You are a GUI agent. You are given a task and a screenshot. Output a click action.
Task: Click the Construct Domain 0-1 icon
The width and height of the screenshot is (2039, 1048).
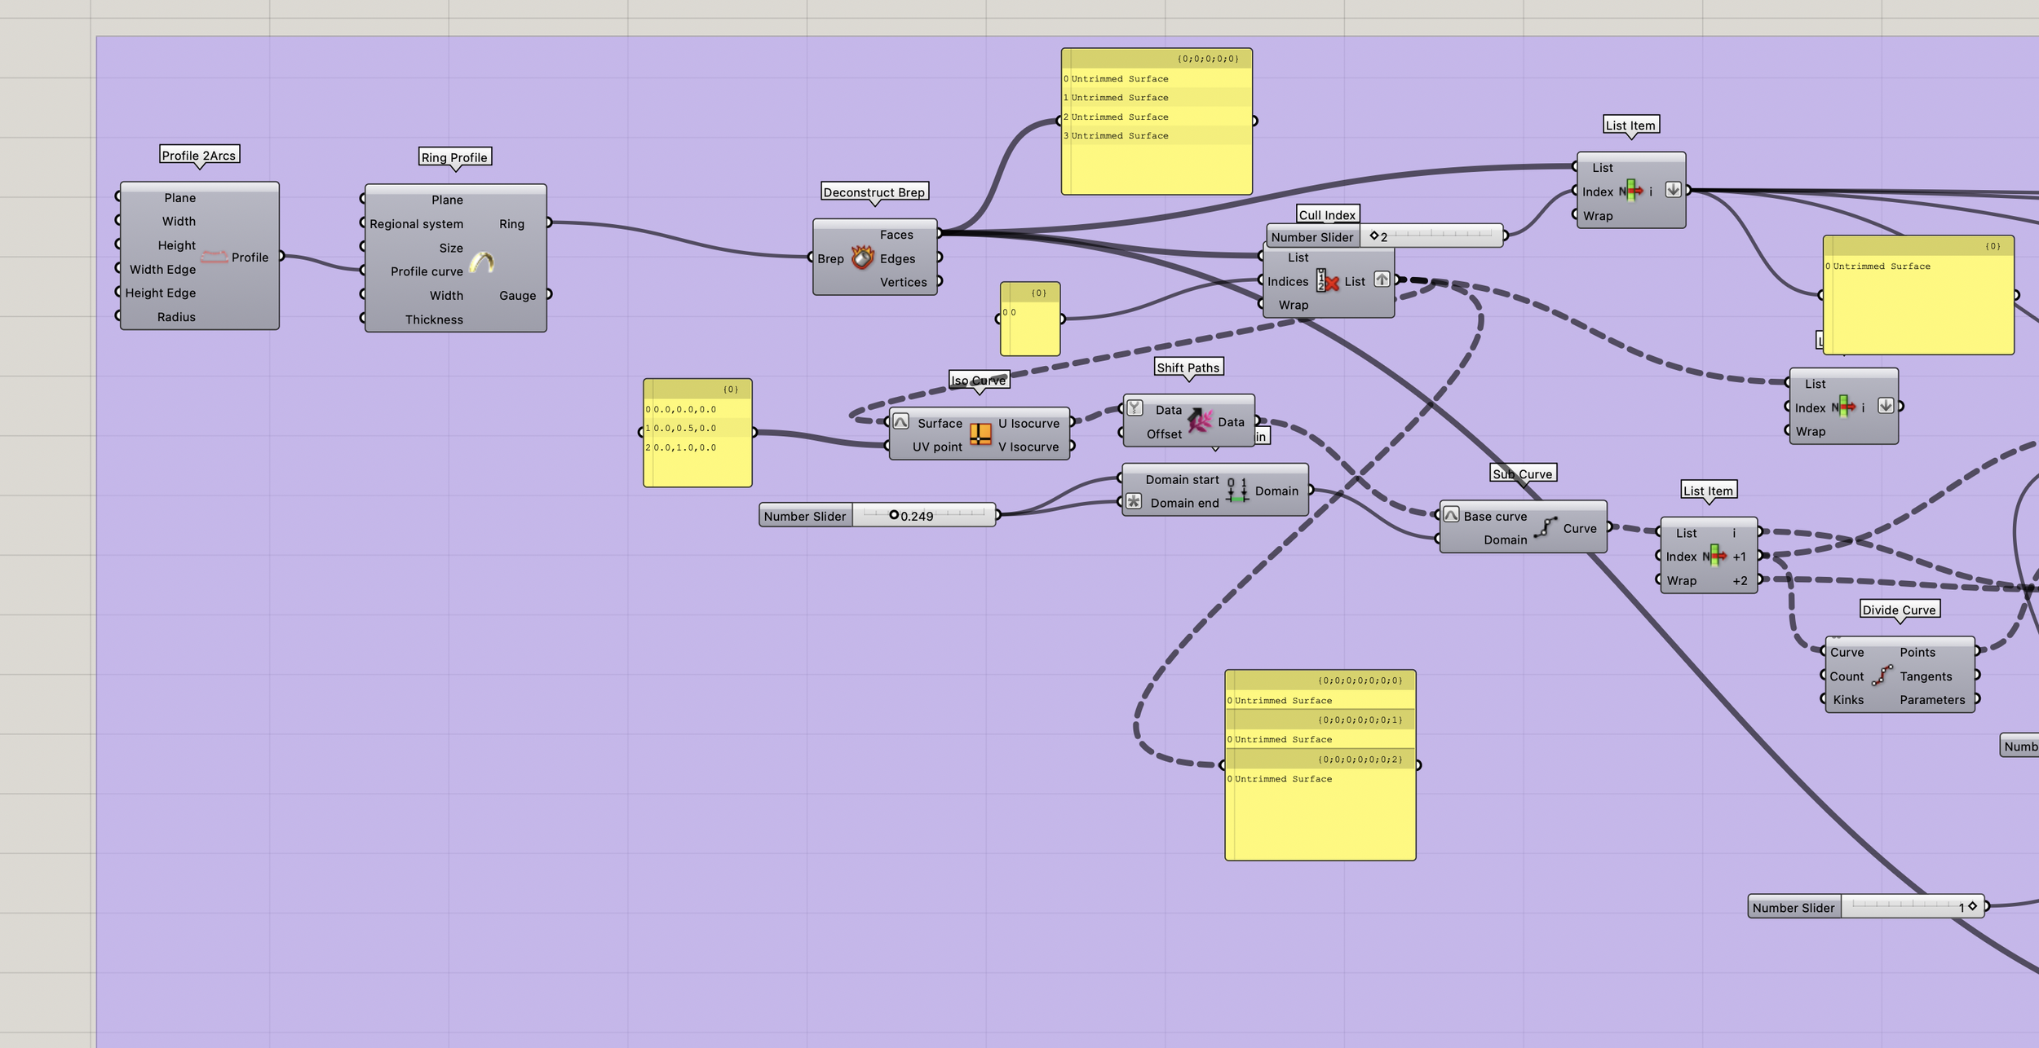(x=1237, y=490)
